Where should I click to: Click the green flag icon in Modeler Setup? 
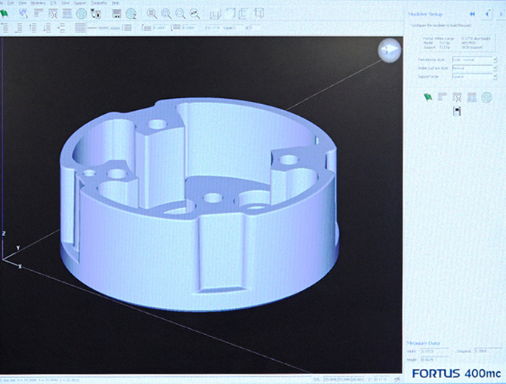click(427, 97)
